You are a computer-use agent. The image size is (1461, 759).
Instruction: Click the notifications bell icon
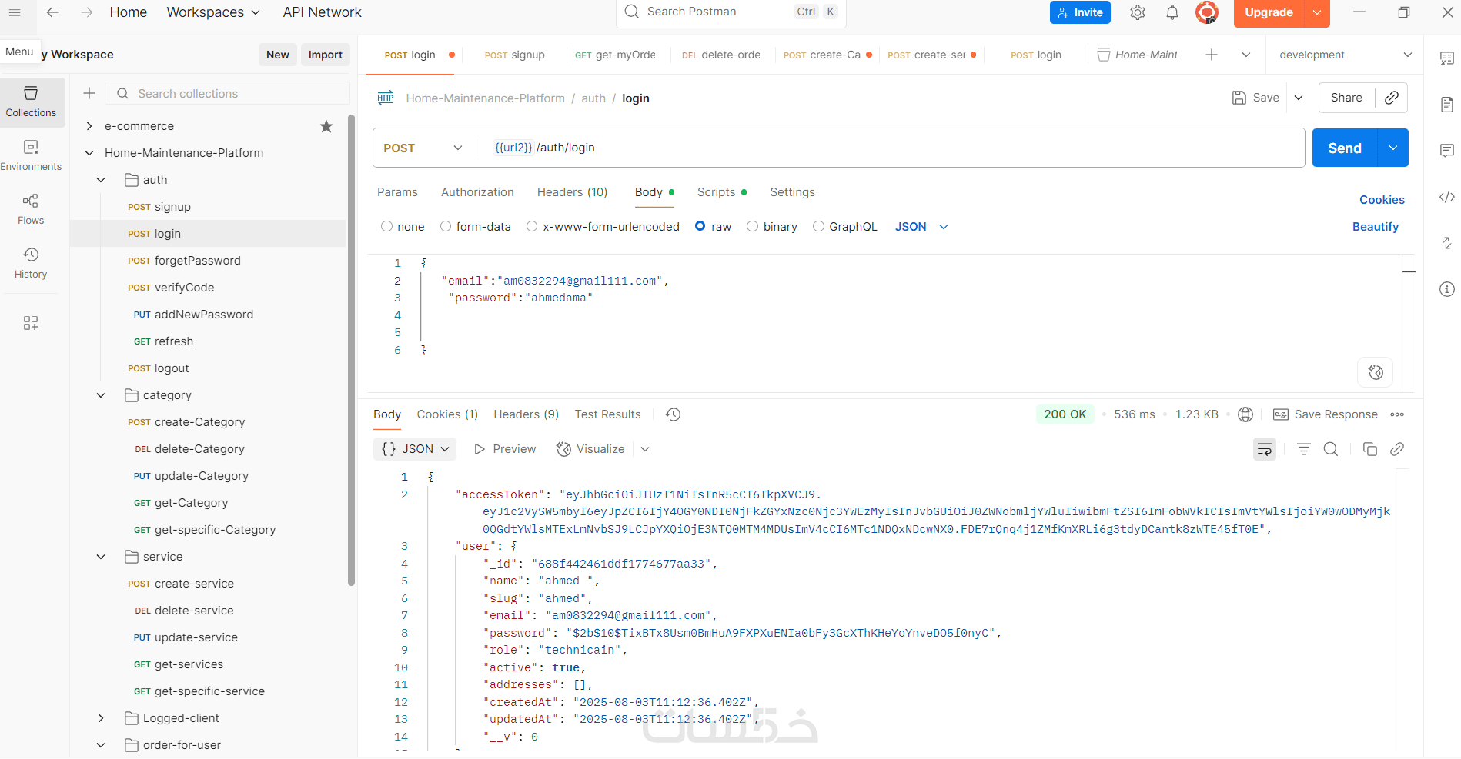click(x=1172, y=12)
